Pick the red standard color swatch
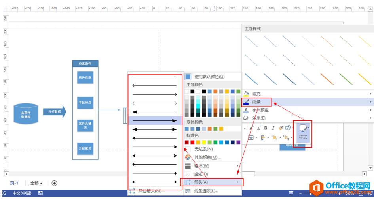 click(192, 143)
